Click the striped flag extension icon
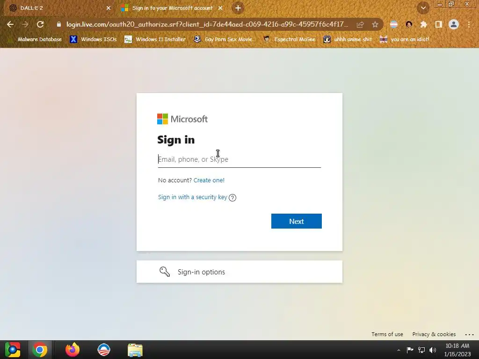The image size is (479, 359). pos(394,24)
